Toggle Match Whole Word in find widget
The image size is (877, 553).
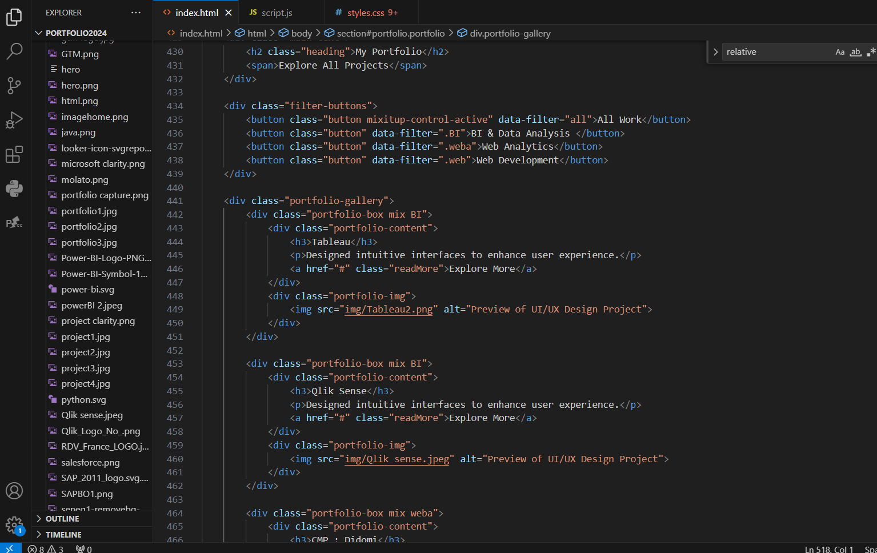click(x=855, y=52)
